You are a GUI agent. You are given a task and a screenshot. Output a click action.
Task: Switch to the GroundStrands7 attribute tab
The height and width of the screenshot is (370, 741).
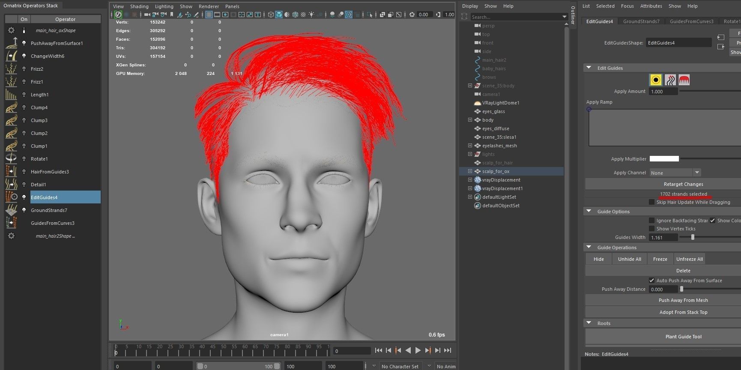[641, 21]
